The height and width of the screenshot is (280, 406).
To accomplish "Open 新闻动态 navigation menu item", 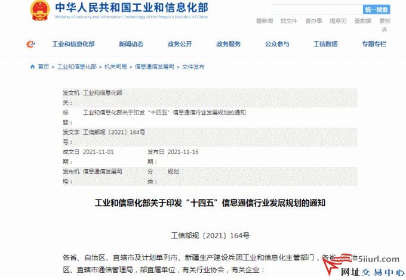I will [131, 44].
